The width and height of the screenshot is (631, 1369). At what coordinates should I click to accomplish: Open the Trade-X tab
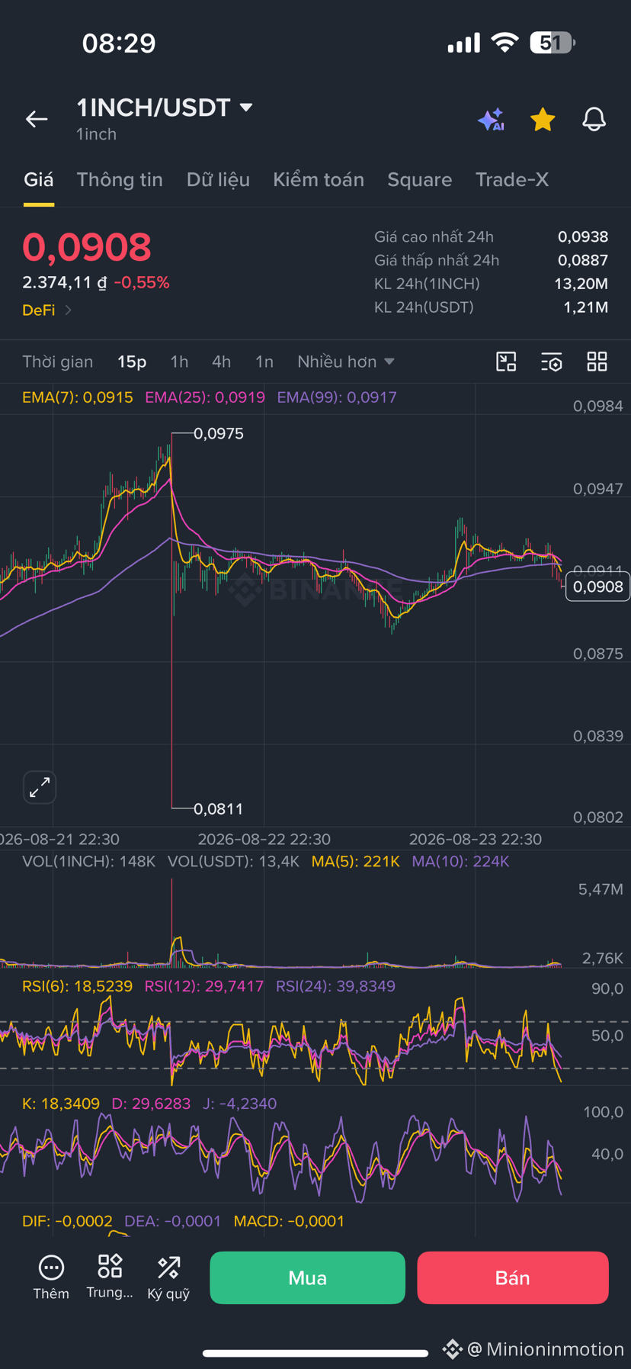point(512,179)
